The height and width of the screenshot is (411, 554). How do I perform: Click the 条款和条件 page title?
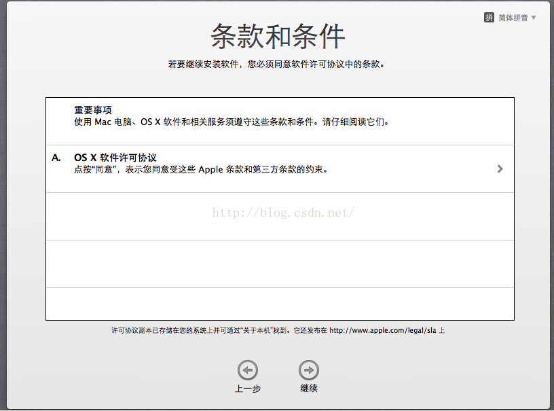(278, 37)
